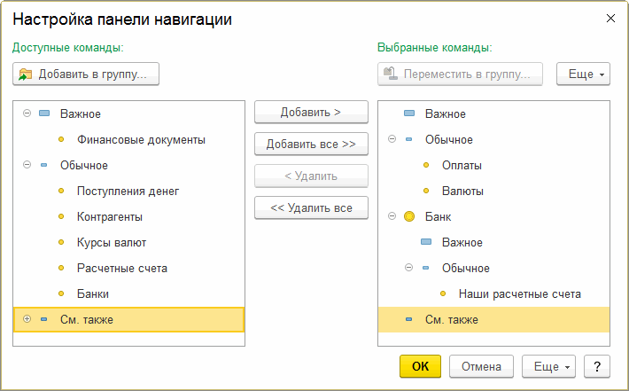Viewport: 629px width, 391px height.
Task: Open the bottom Еще dropdown menu
Action: pyautogui.click(x=549, y=366)
